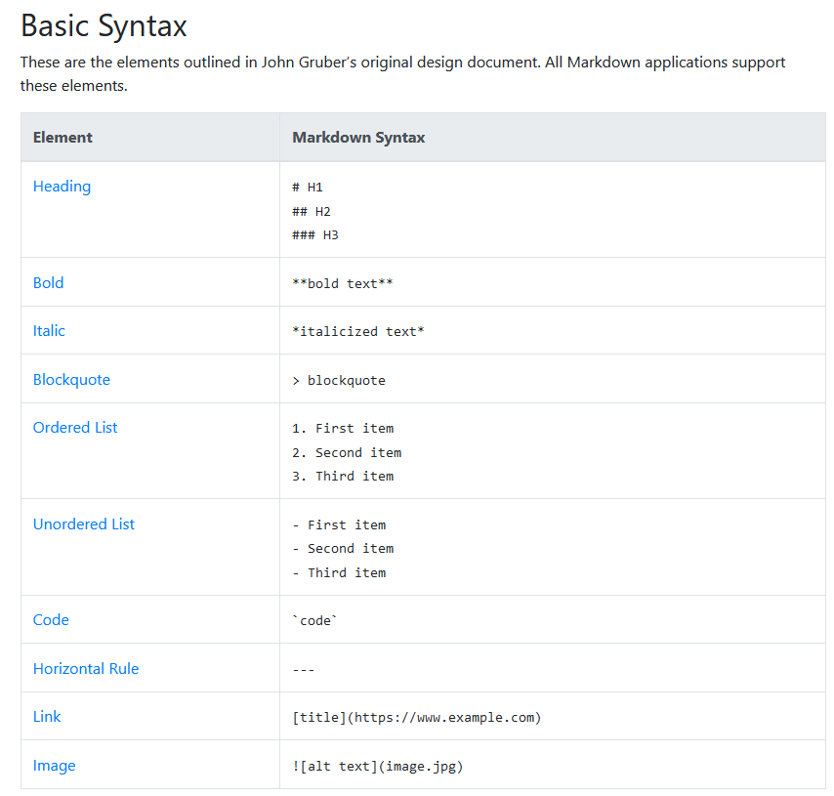Click the Element column header
Screen dimensions: 834x796
(x=63, y=138)
